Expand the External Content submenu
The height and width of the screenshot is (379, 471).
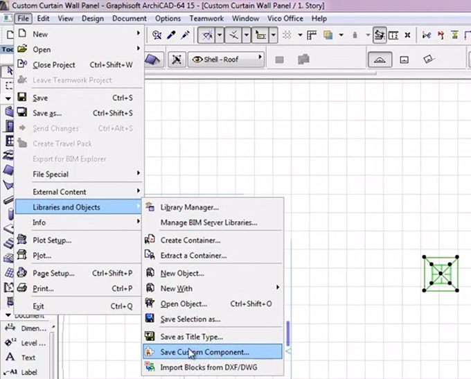[78, 192]
